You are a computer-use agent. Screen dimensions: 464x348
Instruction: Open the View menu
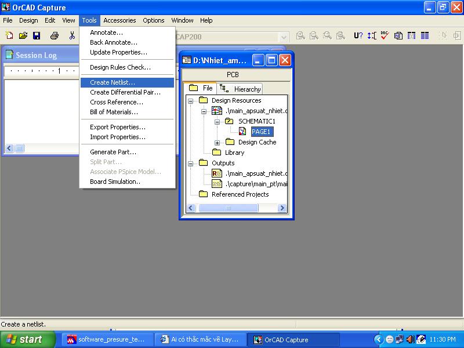coord(68,20)
